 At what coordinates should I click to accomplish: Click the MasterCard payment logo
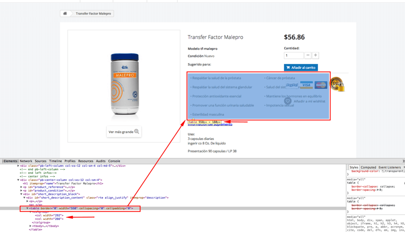coord(321,85)
